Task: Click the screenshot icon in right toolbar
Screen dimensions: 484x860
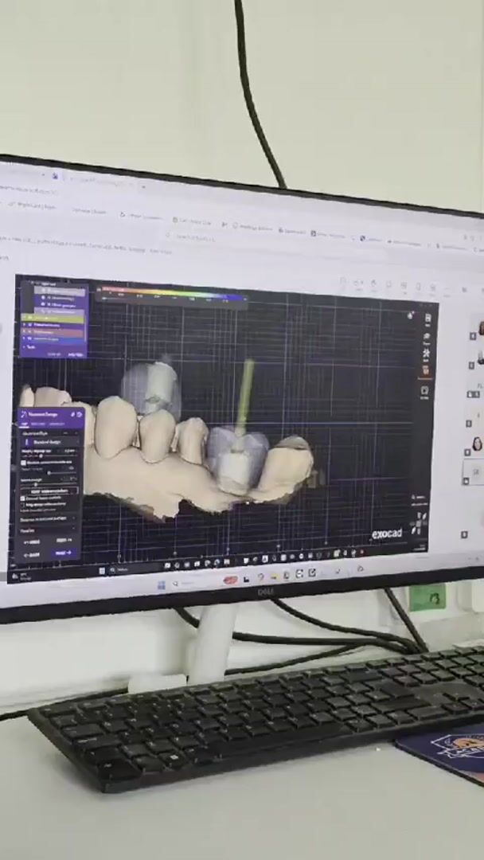Action: 425,390
